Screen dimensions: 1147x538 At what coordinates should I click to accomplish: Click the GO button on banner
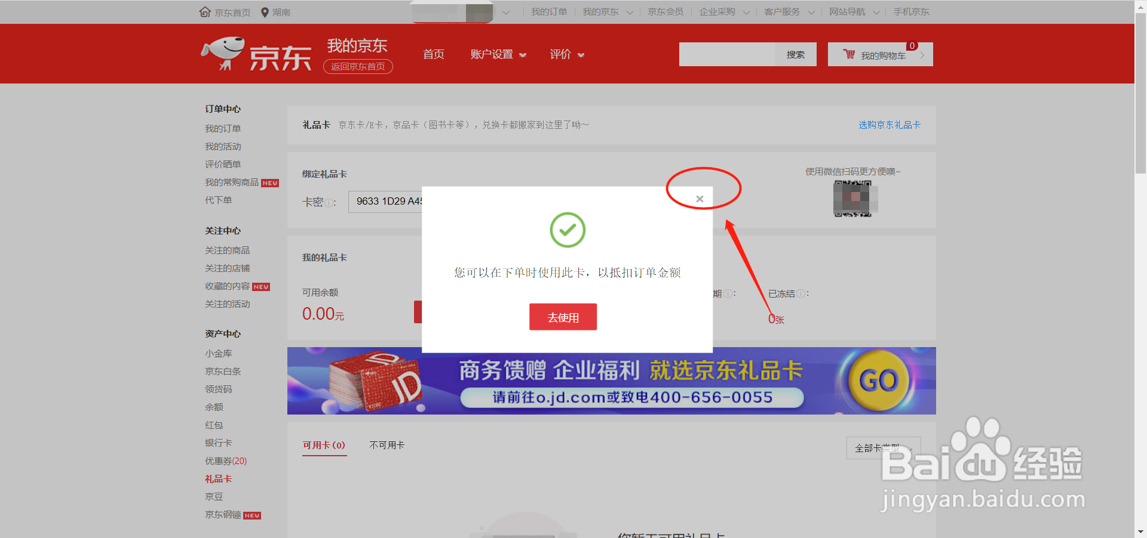878,381
